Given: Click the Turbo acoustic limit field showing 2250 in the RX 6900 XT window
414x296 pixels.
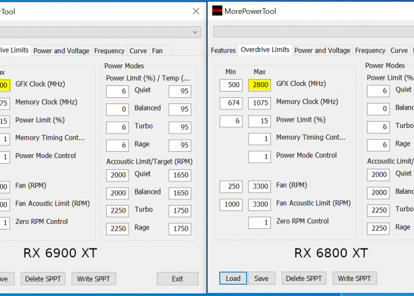Looking at the screenshot, I should pos(117,211).
